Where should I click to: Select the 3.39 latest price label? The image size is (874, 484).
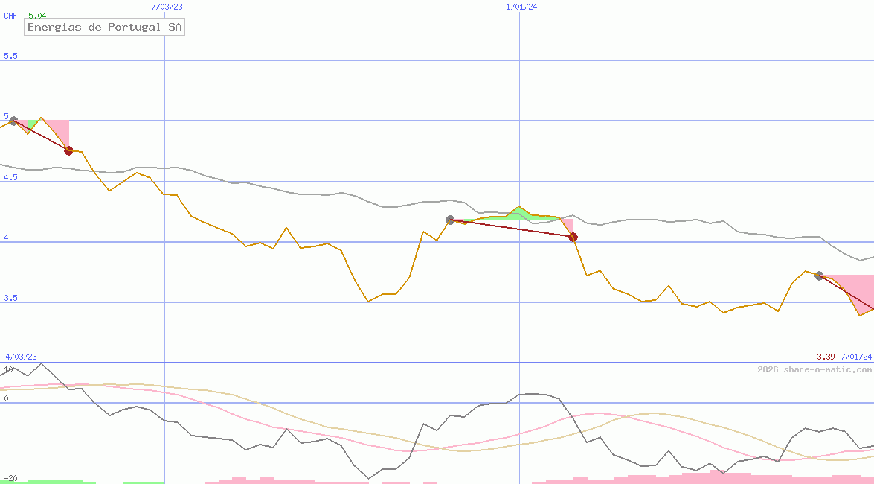click(826, 357)
